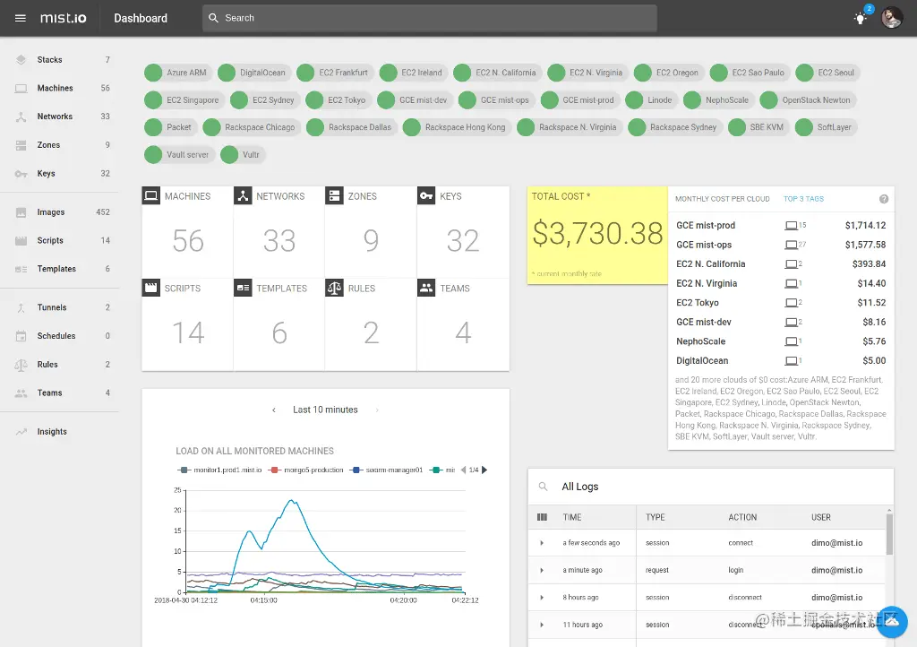Screen dimensions: 917x647
Task: Click the Templates sidebar icon
Action: click(x=21, y=269)
